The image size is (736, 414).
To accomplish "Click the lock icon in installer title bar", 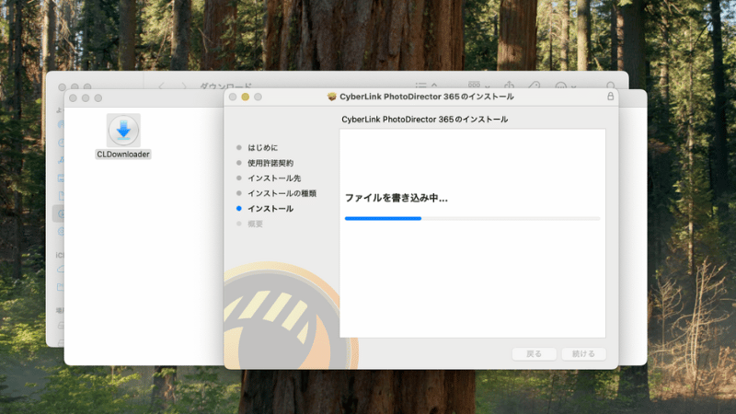I will click(x=610, y=97).
